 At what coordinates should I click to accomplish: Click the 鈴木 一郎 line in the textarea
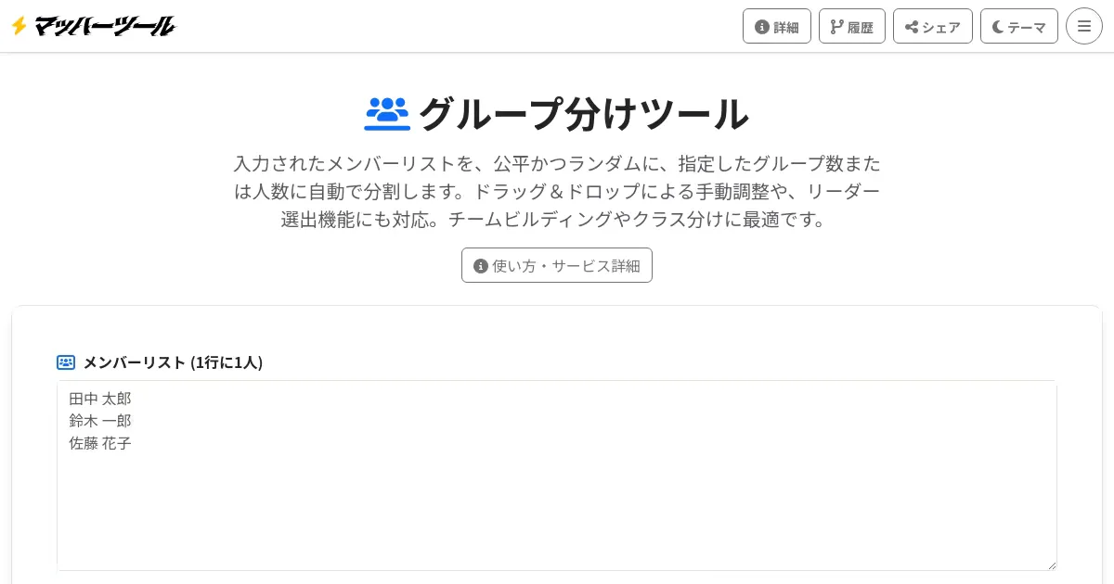[x=100, y=421]
